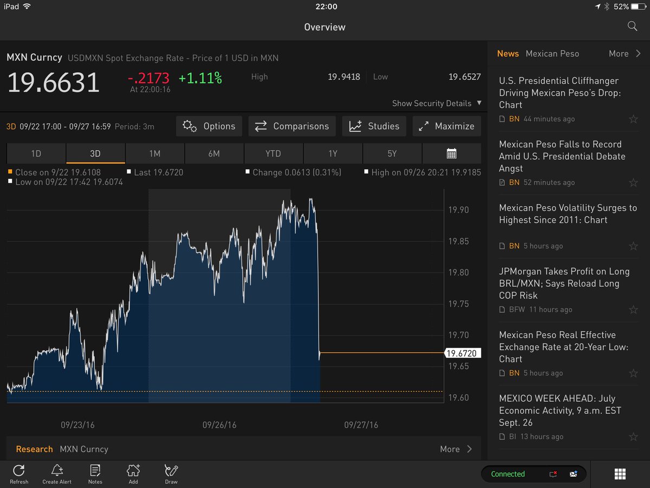Viewport: 650px width, 488px height.
Task: Star the Real Effective Exchange Rate article
Action: pos(633,373)
